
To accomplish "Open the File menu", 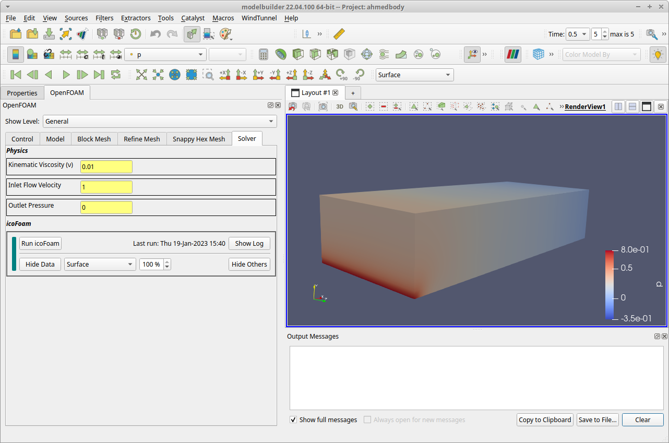I will pos(11,18).
